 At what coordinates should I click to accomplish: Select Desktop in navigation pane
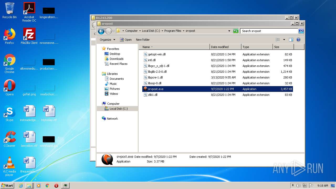click(115, 54)
